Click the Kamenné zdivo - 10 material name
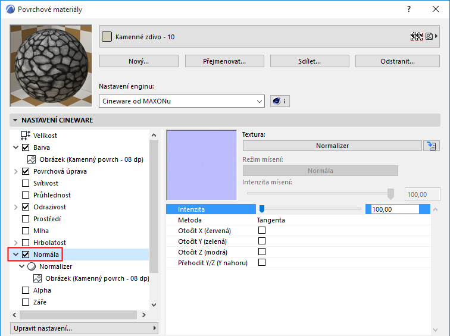 (x=145, y=37)
